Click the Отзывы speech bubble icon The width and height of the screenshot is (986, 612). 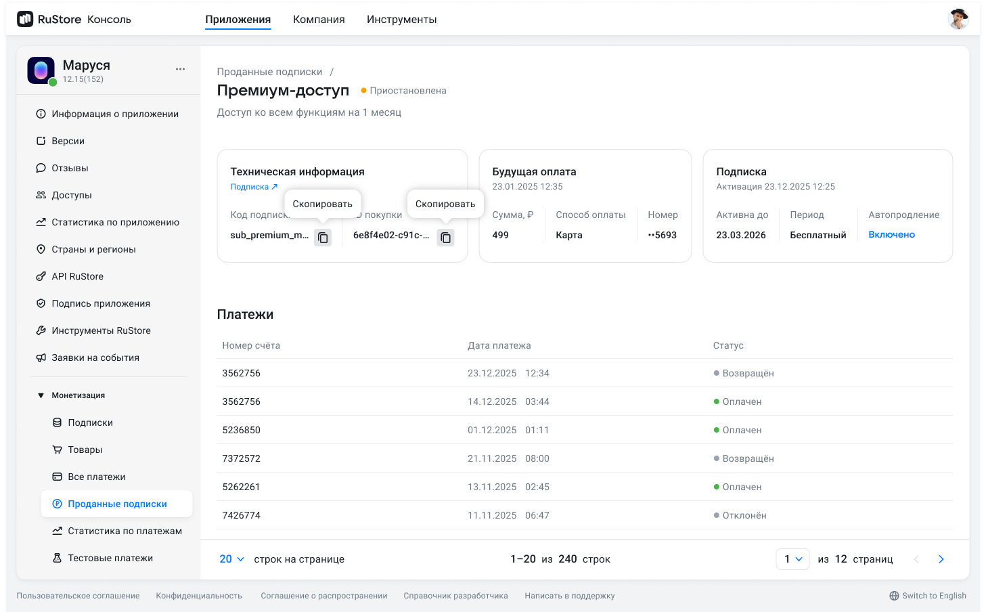pos(41,168)
